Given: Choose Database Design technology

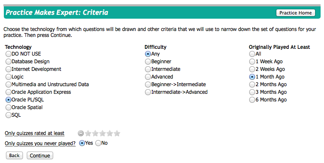Looking at the screenshot, I should 8,62.
